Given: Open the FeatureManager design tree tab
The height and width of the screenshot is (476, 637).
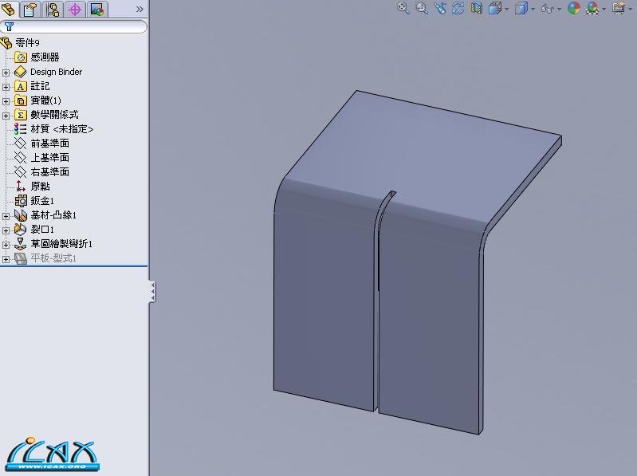Looking at the screenshot, I should click(x=8, y=9).
